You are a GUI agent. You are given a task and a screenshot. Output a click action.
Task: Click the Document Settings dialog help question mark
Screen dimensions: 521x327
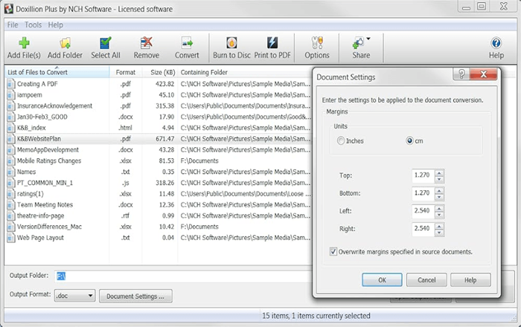(461, 74)
